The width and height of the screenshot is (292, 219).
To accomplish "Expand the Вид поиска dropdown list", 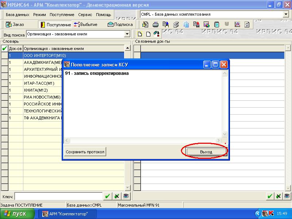I will tap(127, 34).
